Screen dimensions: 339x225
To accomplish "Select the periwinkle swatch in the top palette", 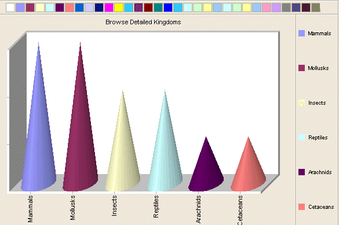I will (x=20, y=8).
